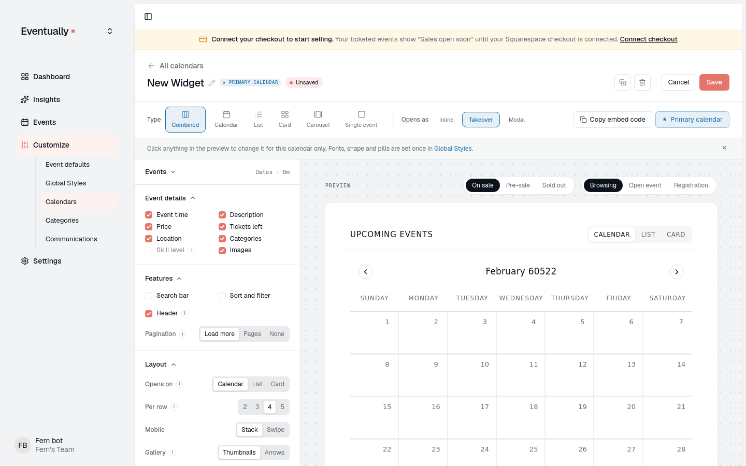Dismiss the preview hint bar
746x466 pixels.
[724, 148]
